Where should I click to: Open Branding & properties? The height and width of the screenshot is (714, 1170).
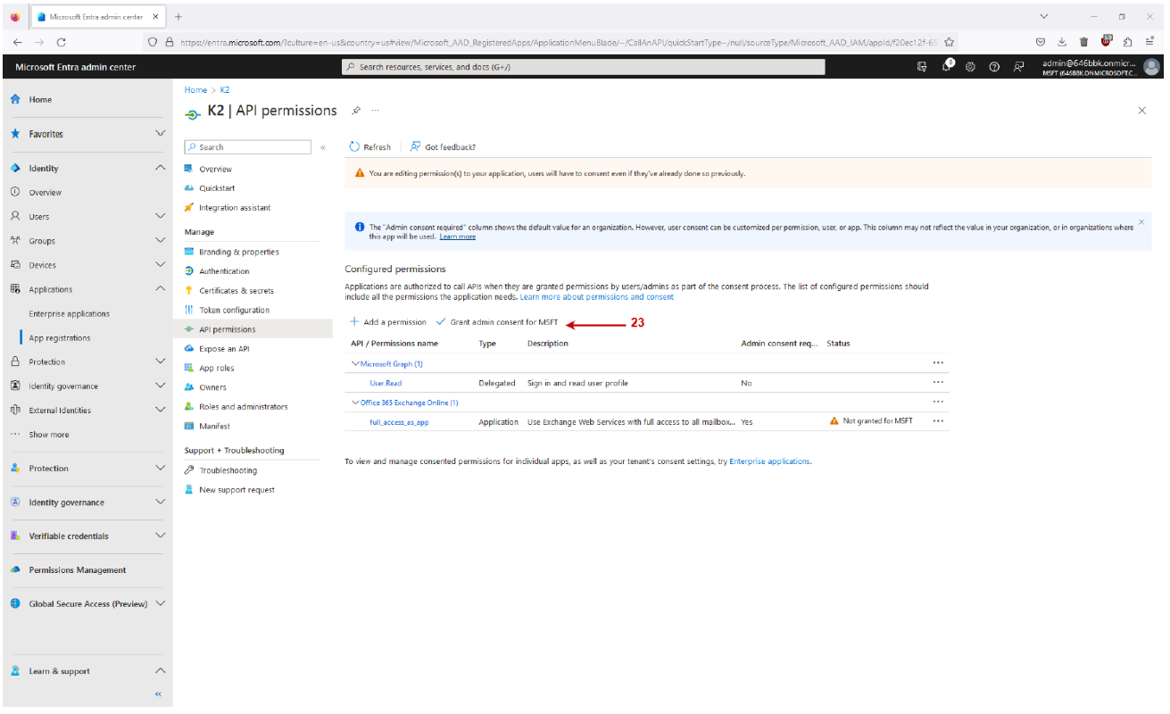239,253
